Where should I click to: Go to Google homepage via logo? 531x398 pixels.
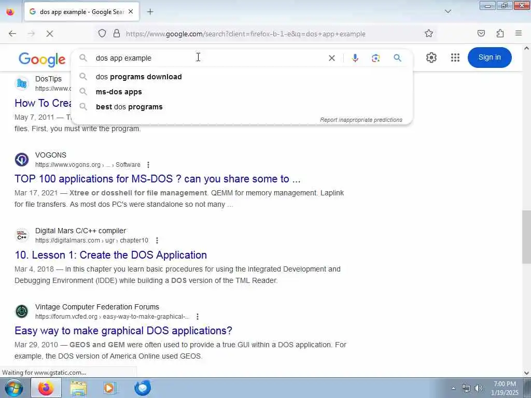click(42, 60)
